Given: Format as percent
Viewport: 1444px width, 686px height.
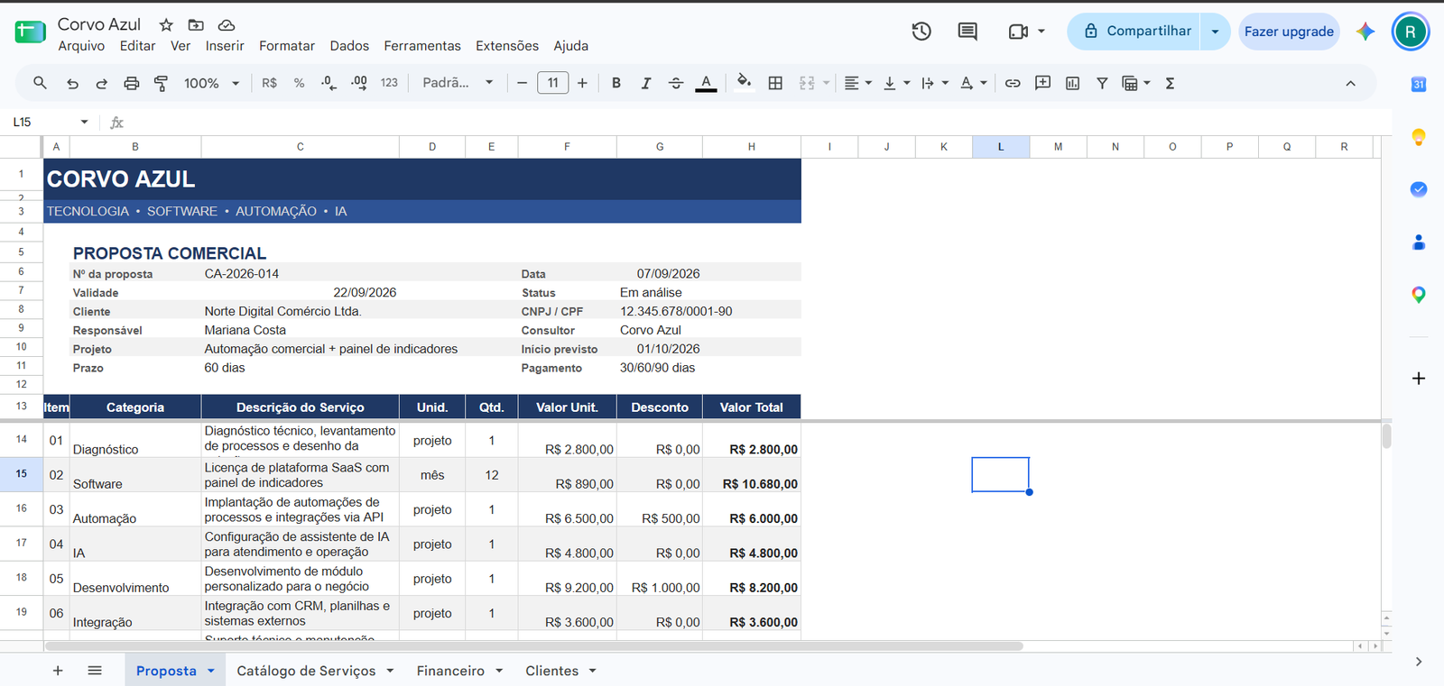Looking at the screenshot, I should (299, 83).
